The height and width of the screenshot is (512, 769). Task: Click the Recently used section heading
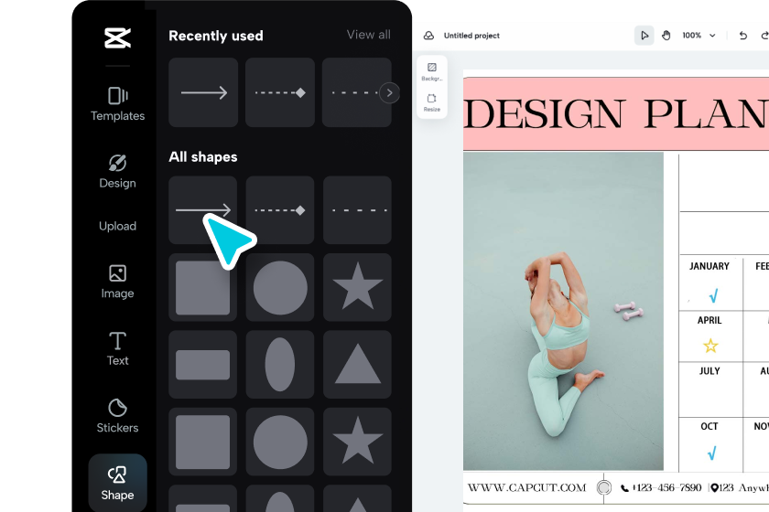coord(216,36)
